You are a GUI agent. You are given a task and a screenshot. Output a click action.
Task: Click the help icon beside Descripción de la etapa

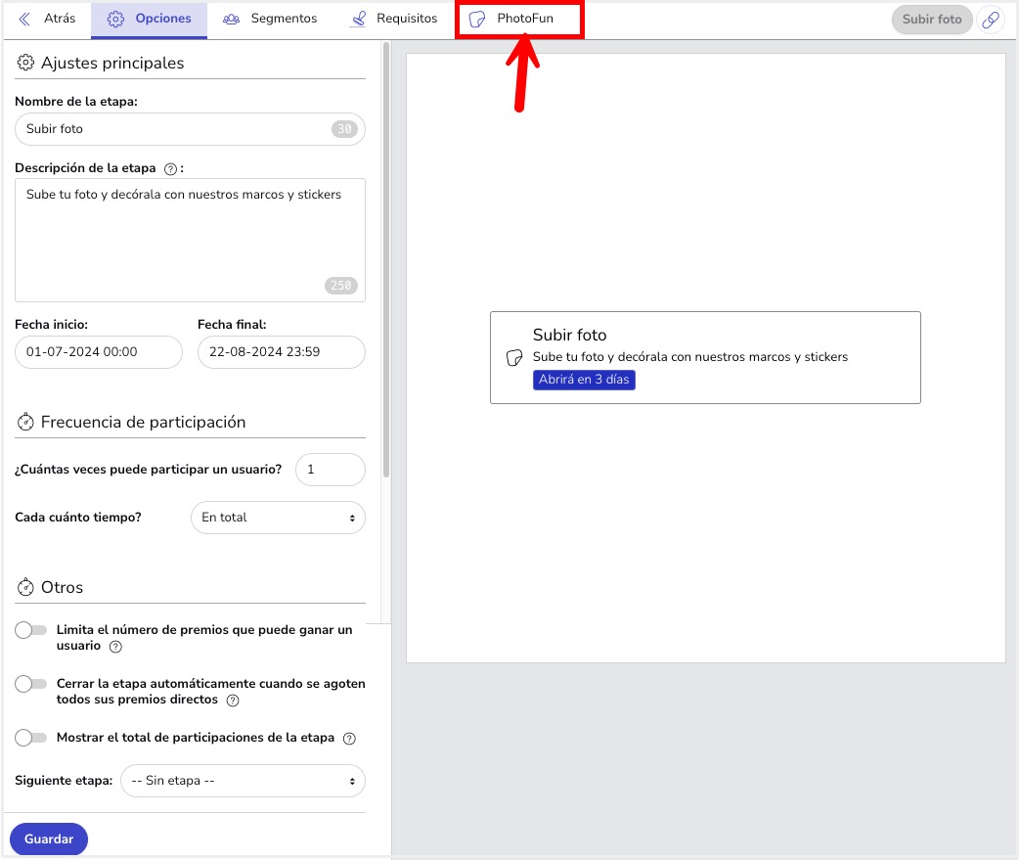[x=170, y=168]
